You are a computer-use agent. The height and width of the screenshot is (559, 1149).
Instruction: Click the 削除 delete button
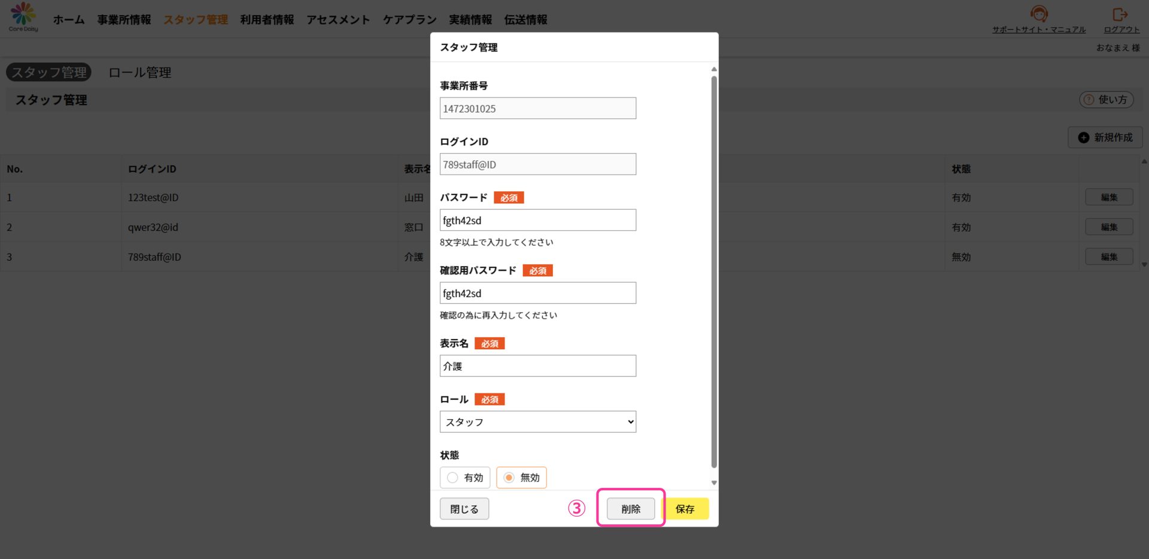[630, 509]
